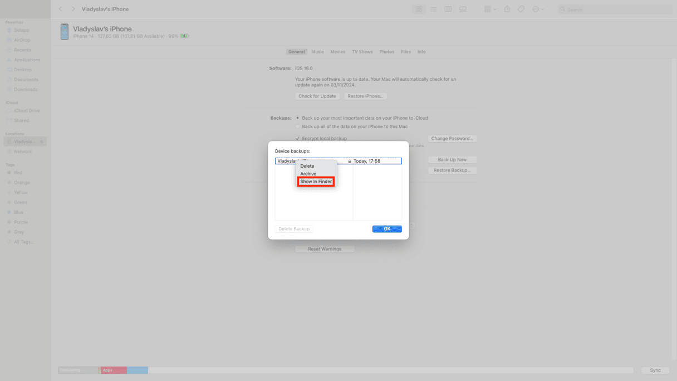Select back up to iCloud option
Viewport: 677px width, 381px height.
click(x=298, y=118)
